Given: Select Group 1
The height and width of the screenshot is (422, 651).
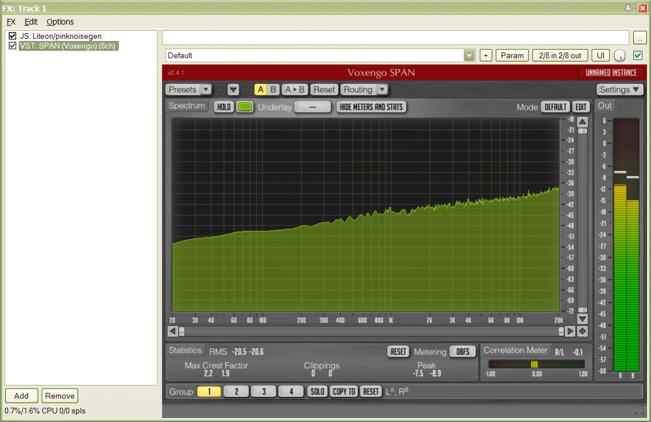Looking at the screenshot, I should pos(209,392).
